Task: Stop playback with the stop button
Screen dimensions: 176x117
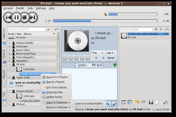Action: (25, 17)
